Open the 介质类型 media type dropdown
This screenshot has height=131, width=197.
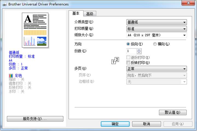157,22
